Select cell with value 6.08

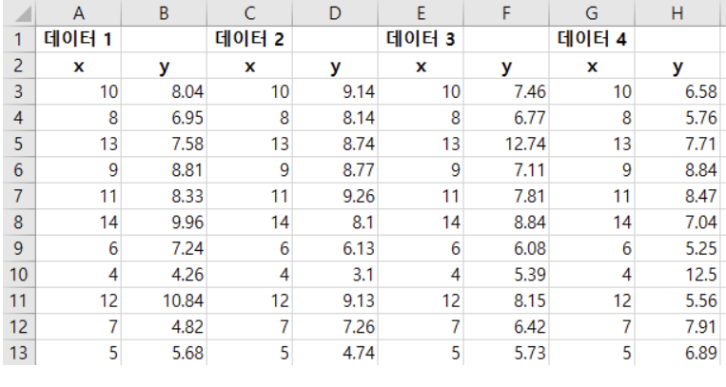pos(506,248)
